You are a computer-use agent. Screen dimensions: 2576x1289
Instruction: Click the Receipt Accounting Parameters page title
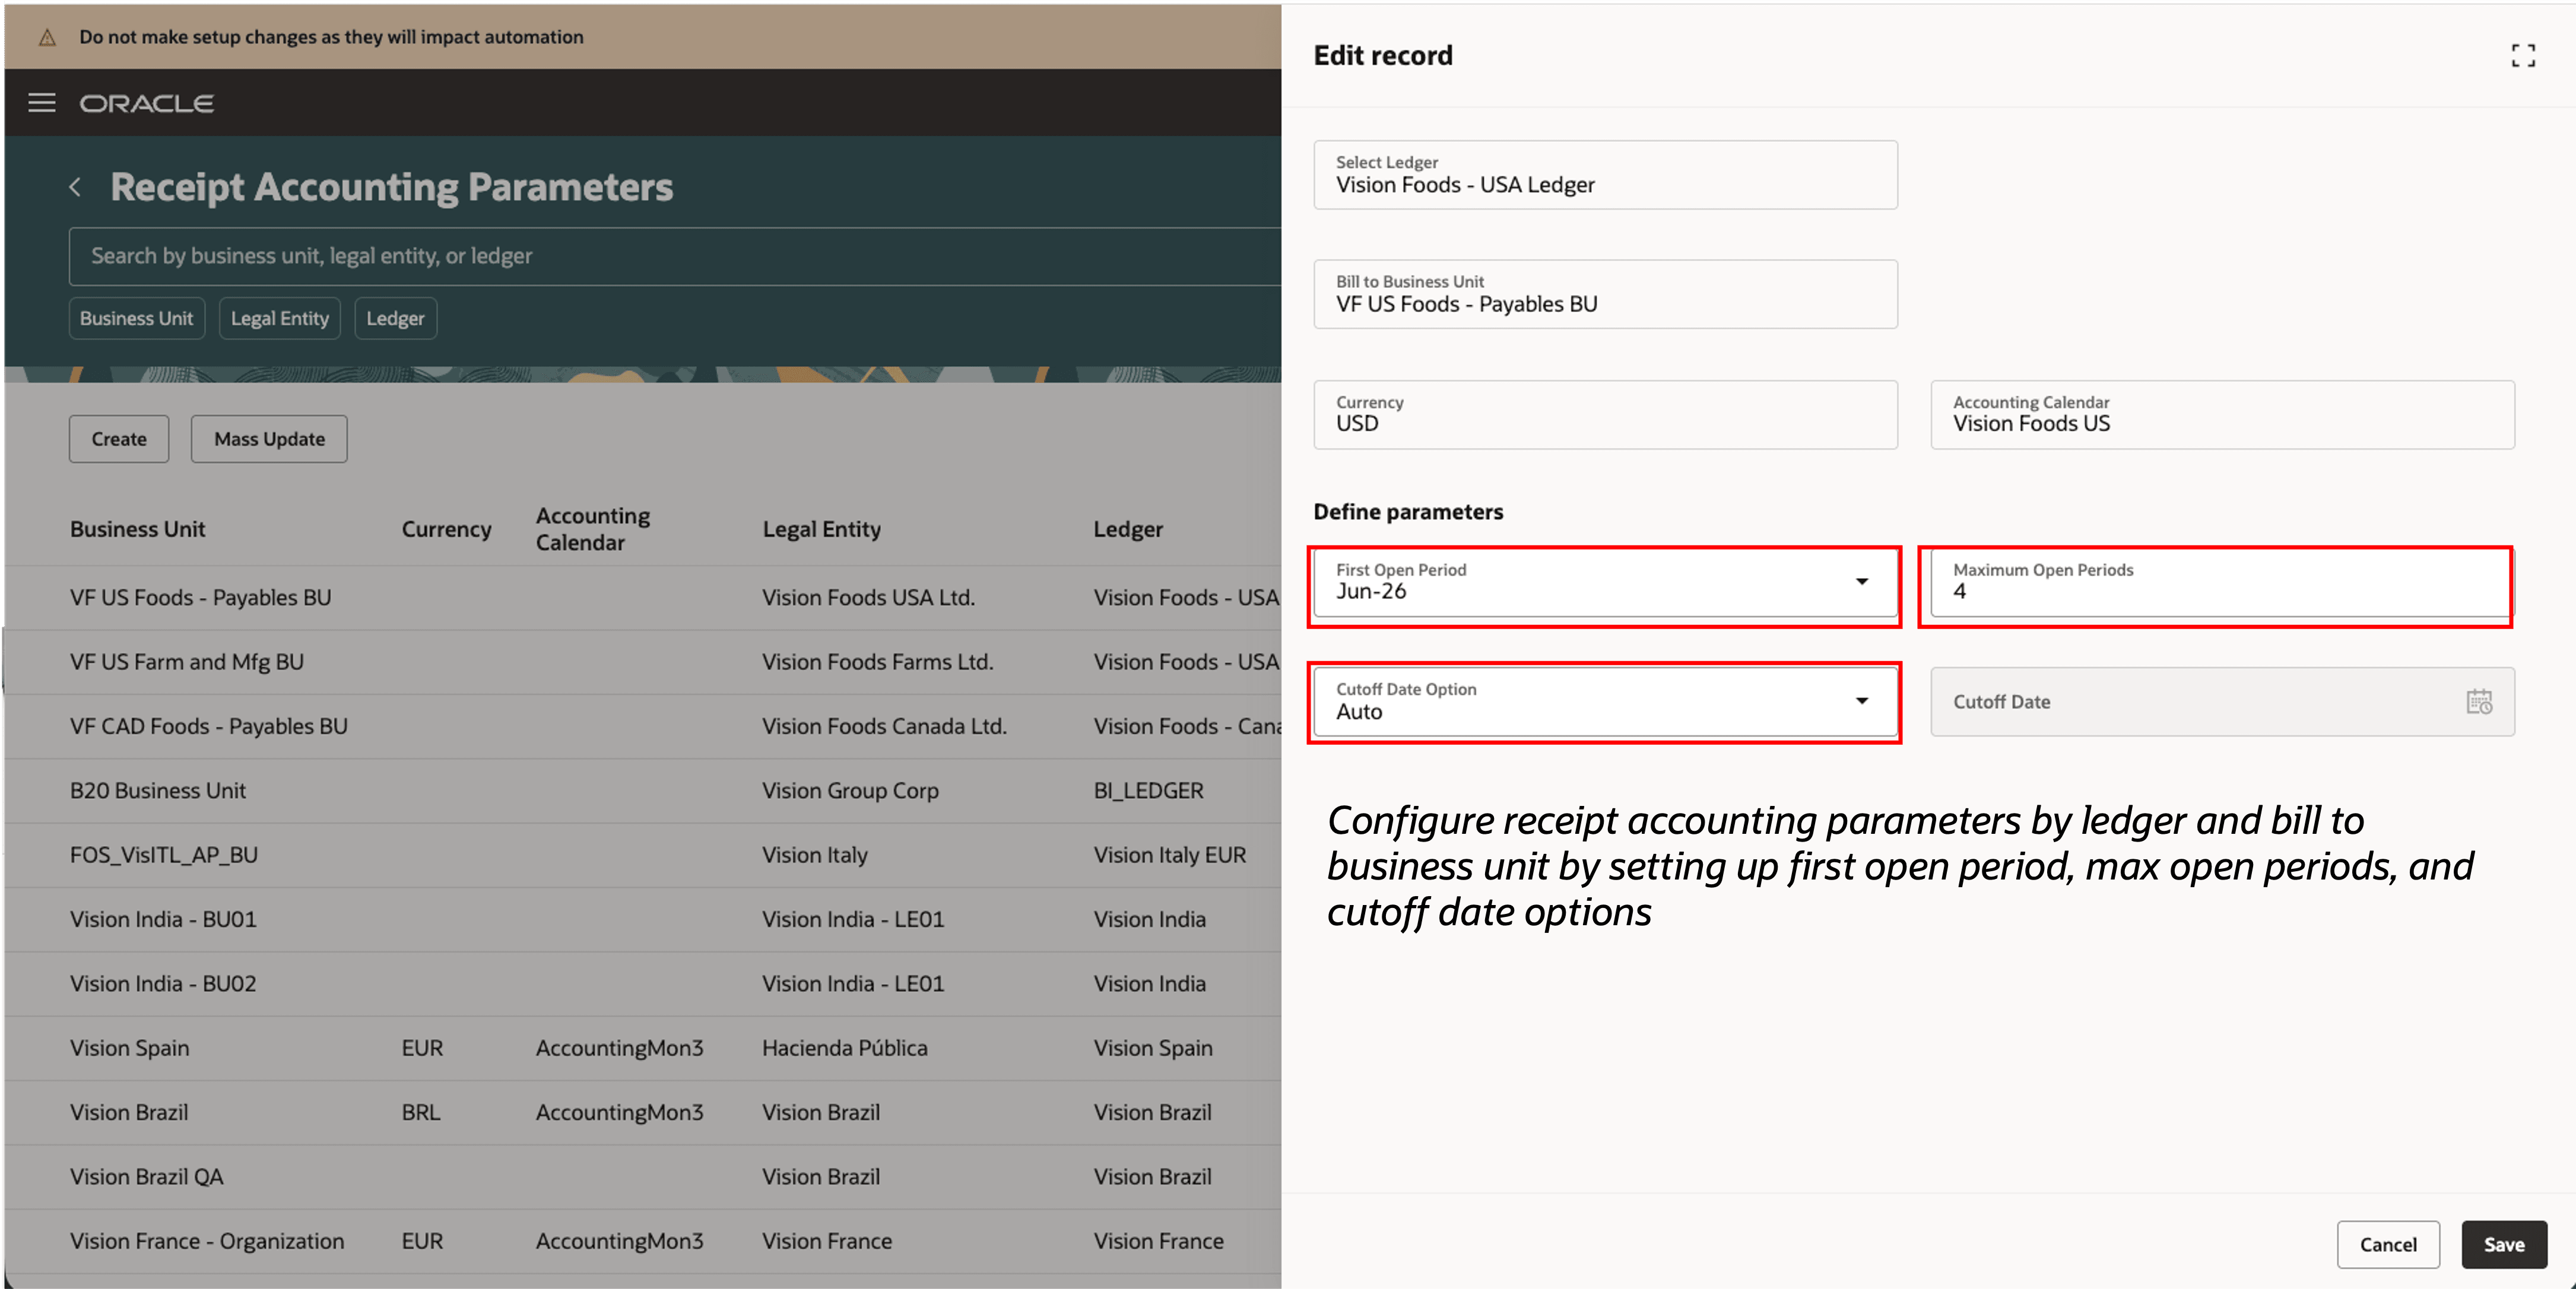(x=391, y=187)
